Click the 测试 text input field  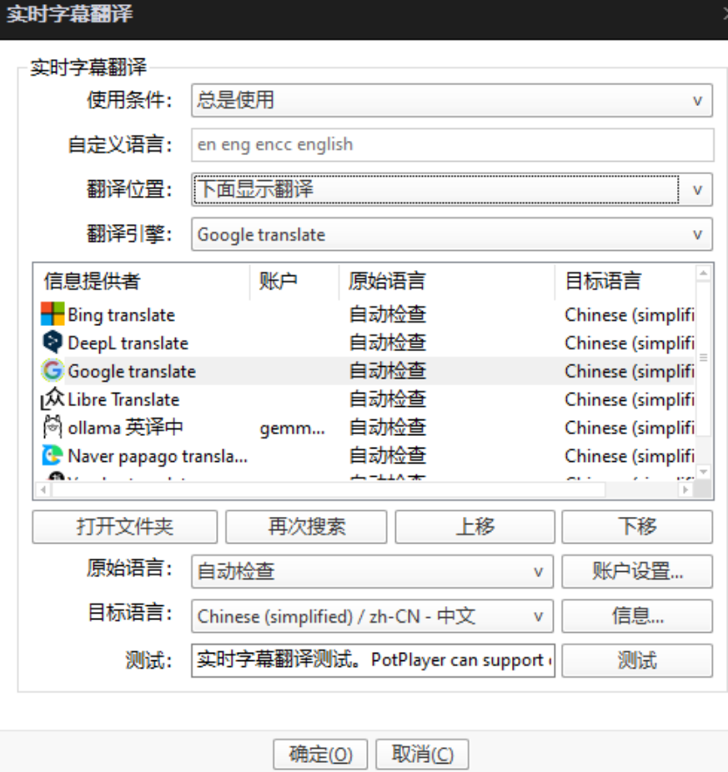[373, 660]
